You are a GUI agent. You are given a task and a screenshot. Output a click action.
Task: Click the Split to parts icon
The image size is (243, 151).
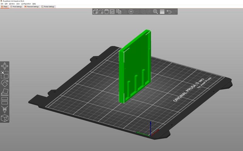pos(149,11)
